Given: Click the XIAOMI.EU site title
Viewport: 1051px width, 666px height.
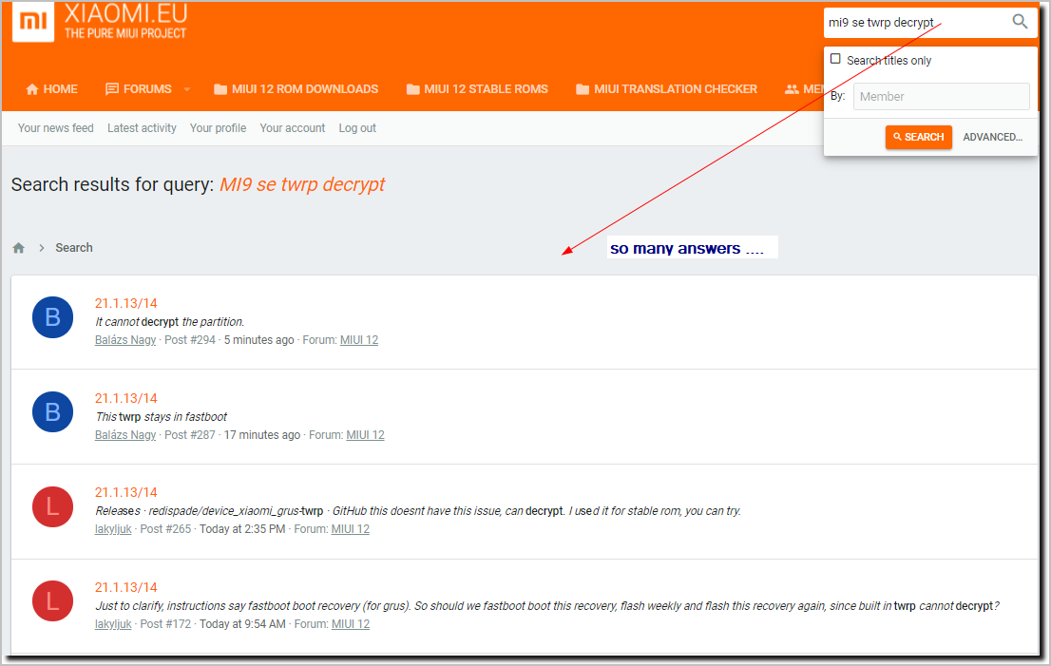Looking at the screenshot, I should point(126,12).
